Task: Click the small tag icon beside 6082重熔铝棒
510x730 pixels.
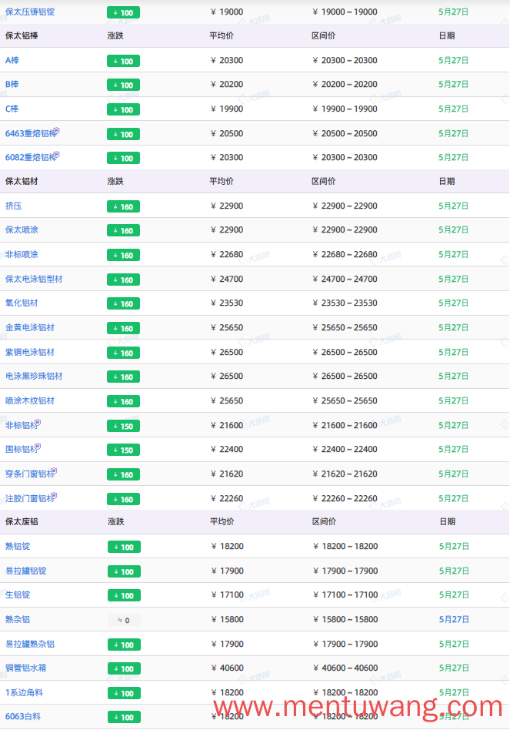Action: [x=56, y=155]
